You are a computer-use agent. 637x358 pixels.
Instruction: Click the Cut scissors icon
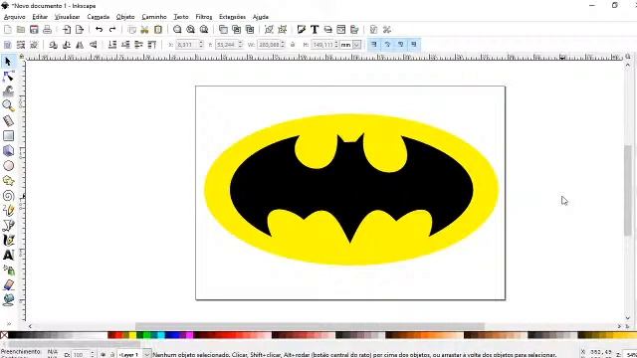point(144,29)
